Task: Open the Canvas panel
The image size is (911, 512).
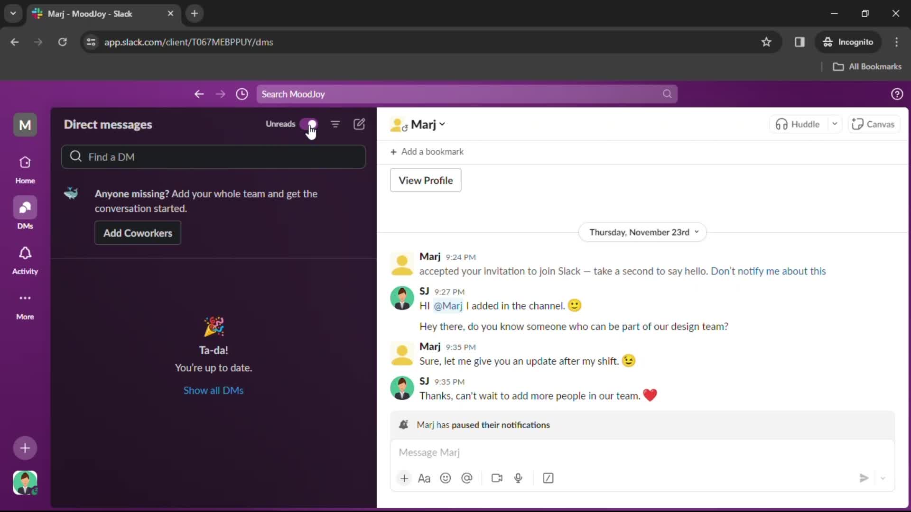Action: pyautogui.click(x=874, y=124)
